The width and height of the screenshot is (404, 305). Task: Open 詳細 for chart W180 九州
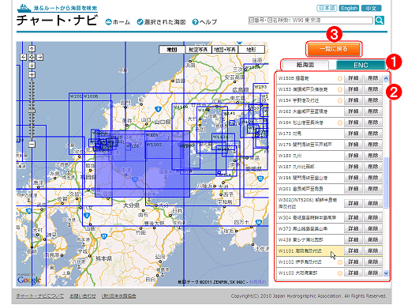coord(353,156)
